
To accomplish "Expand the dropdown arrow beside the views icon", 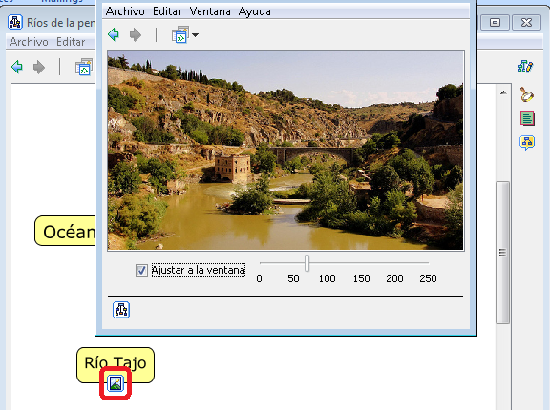I will tap(196, 35).
